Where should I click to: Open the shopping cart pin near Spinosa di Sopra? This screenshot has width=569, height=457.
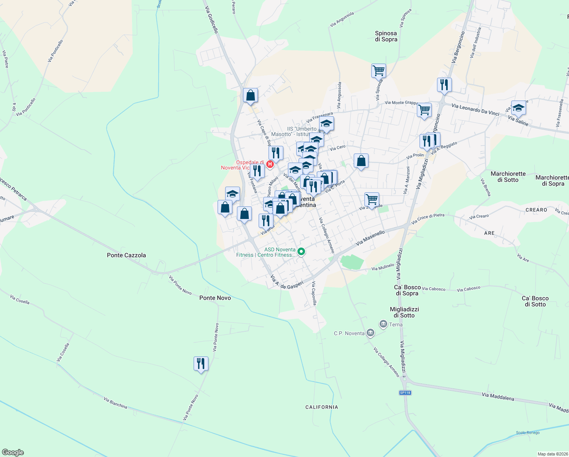tap(378, 71)
